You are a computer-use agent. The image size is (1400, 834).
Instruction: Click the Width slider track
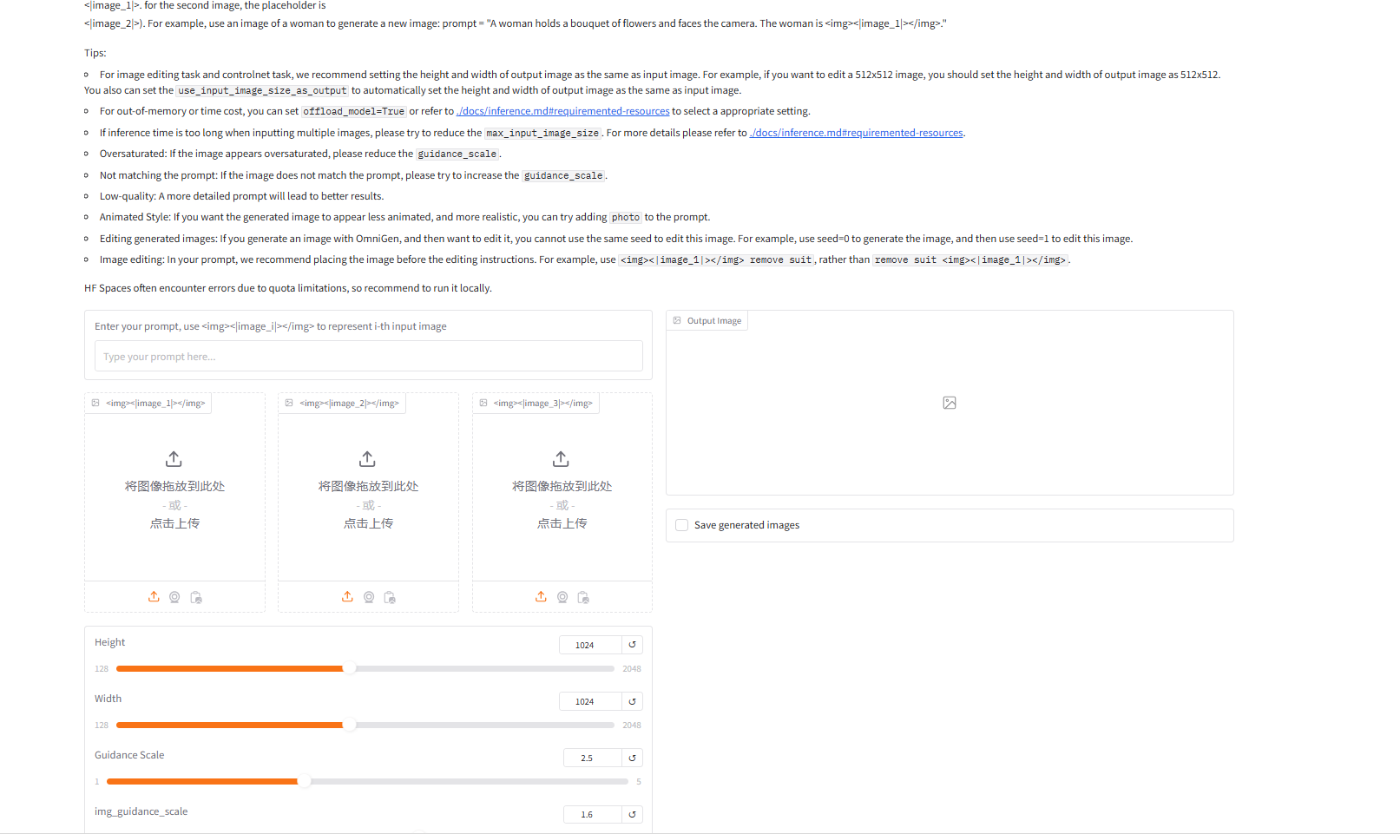click(x=365, y=726)
